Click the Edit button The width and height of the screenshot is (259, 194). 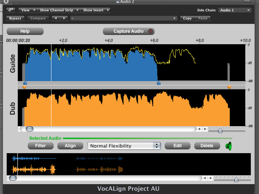click(x=178, y=146)
